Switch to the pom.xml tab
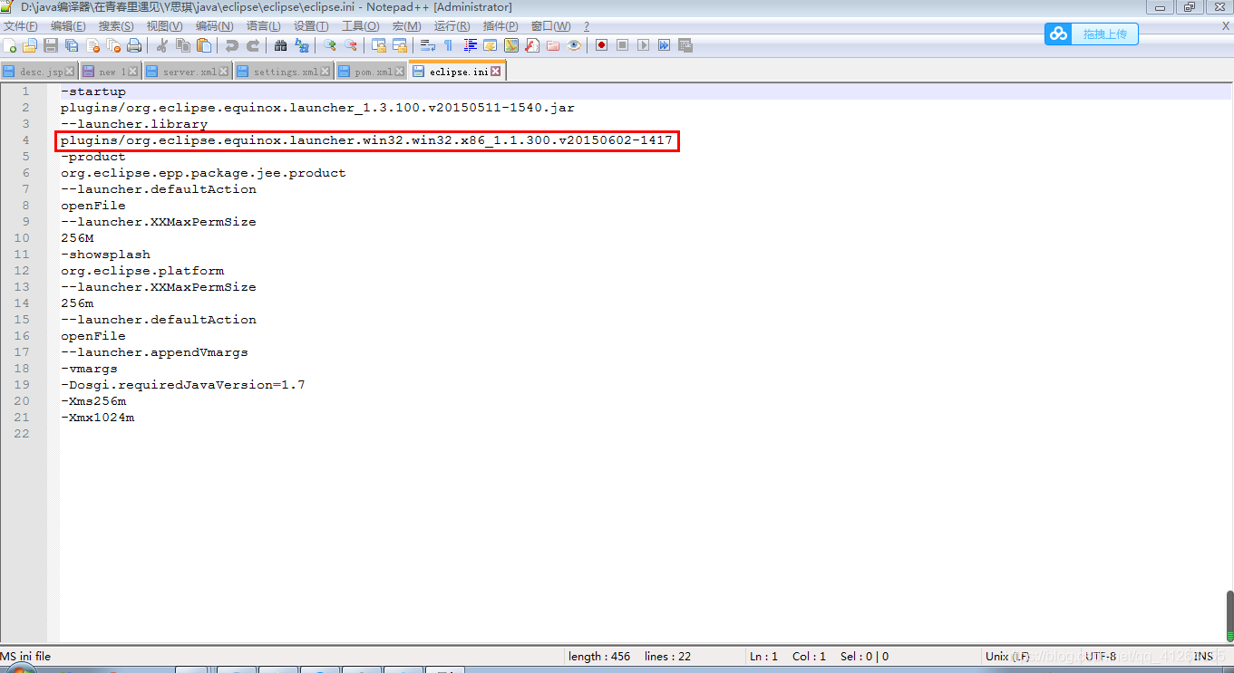 [x=371, y=72]
